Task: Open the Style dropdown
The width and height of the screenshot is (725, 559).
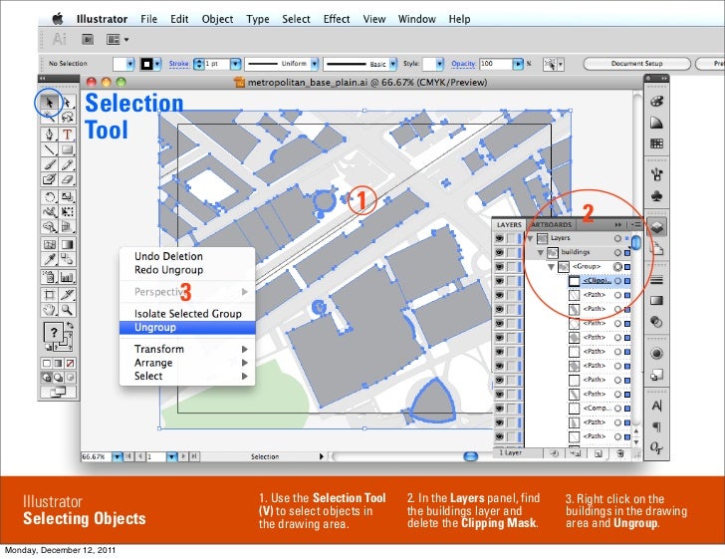Action: 439,64
